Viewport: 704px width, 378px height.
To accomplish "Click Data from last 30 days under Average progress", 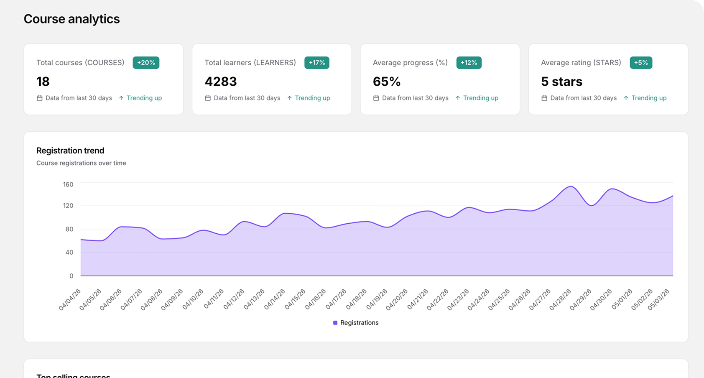I will click(x=415, y=98).
